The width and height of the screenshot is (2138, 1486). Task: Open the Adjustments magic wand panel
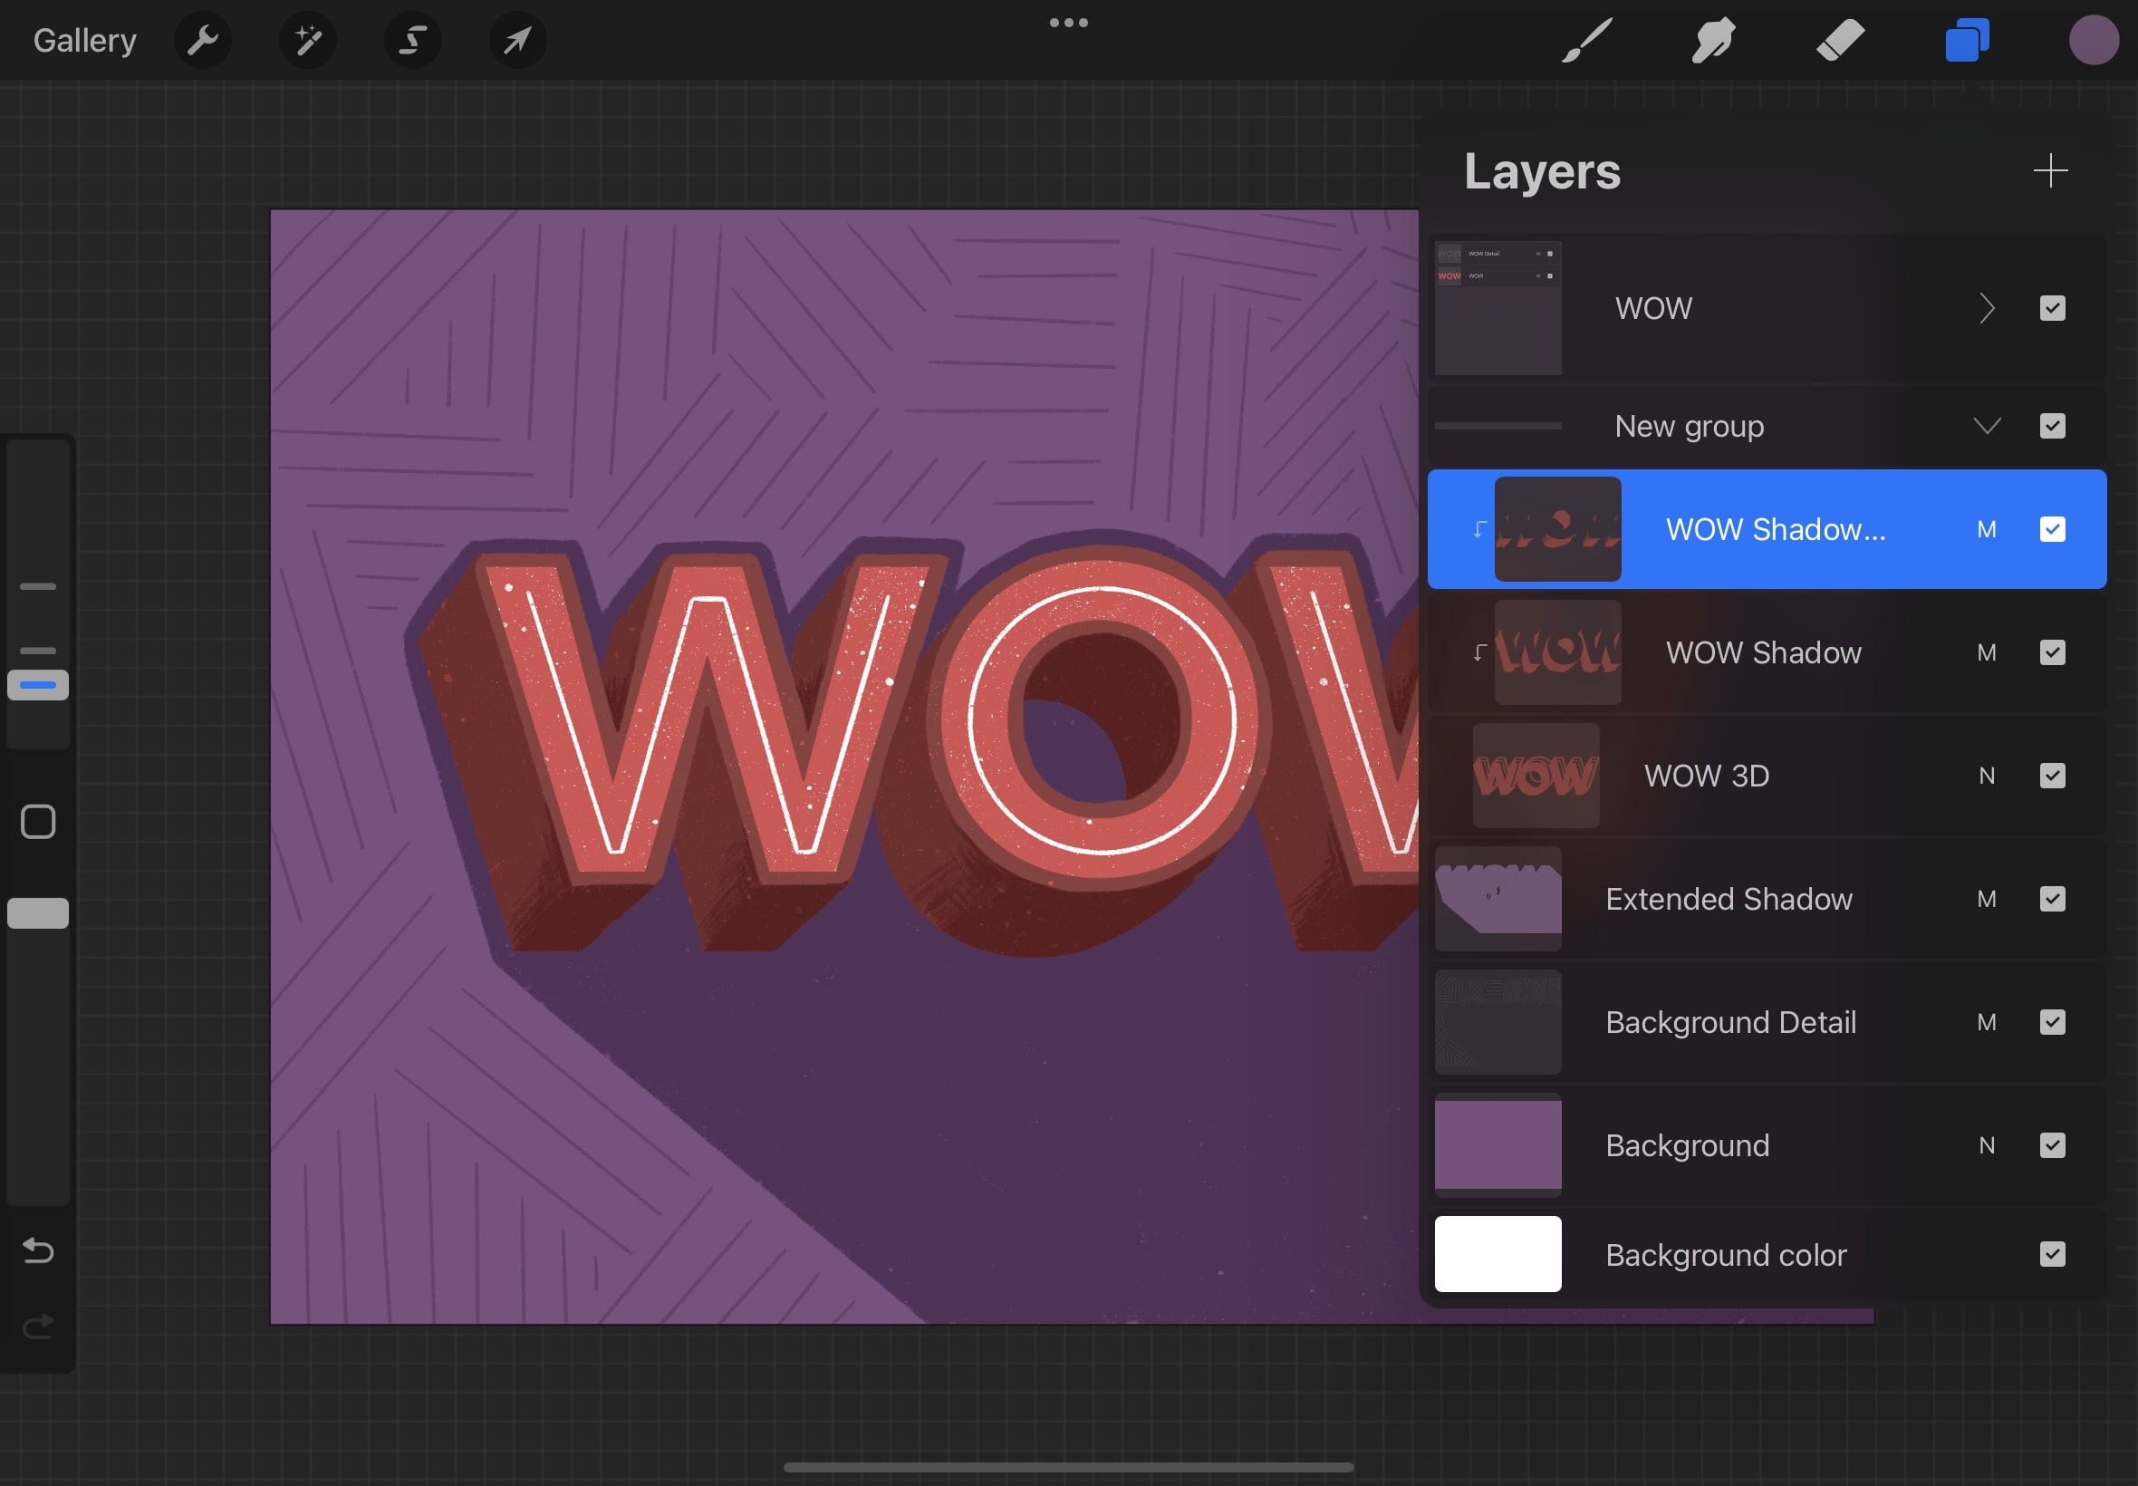(307, 39)
